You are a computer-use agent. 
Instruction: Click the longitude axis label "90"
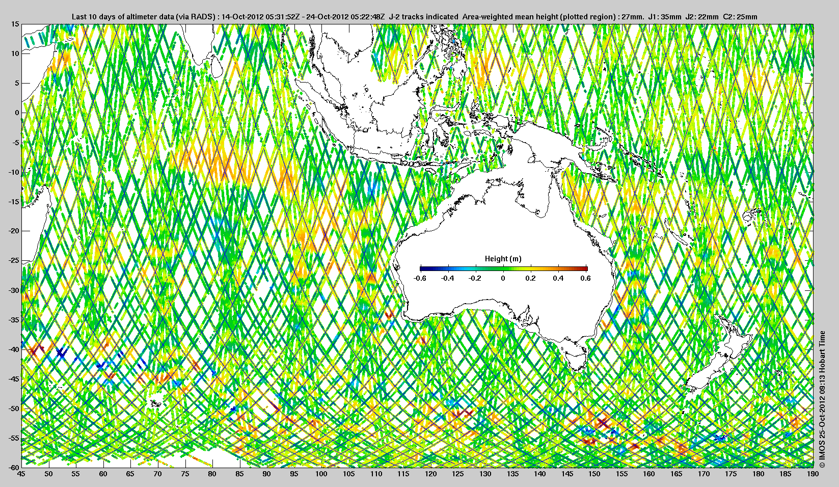(267, 474)
